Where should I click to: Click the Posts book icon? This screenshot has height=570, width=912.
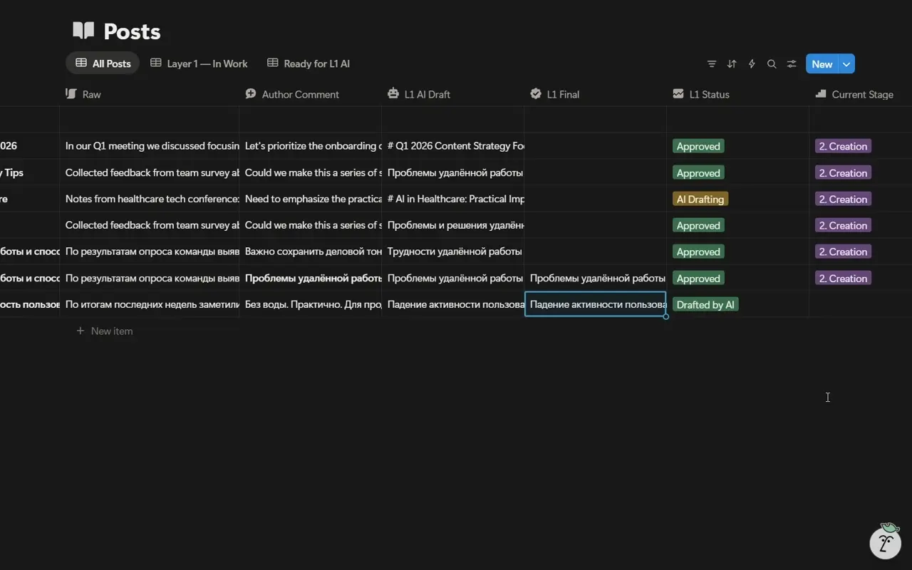pos(83,31)
